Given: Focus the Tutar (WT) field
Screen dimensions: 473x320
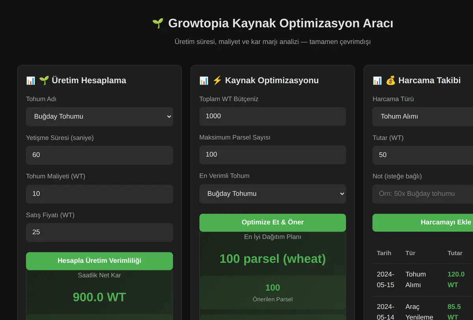Looking at the screenshot, I should coord(423,155).
